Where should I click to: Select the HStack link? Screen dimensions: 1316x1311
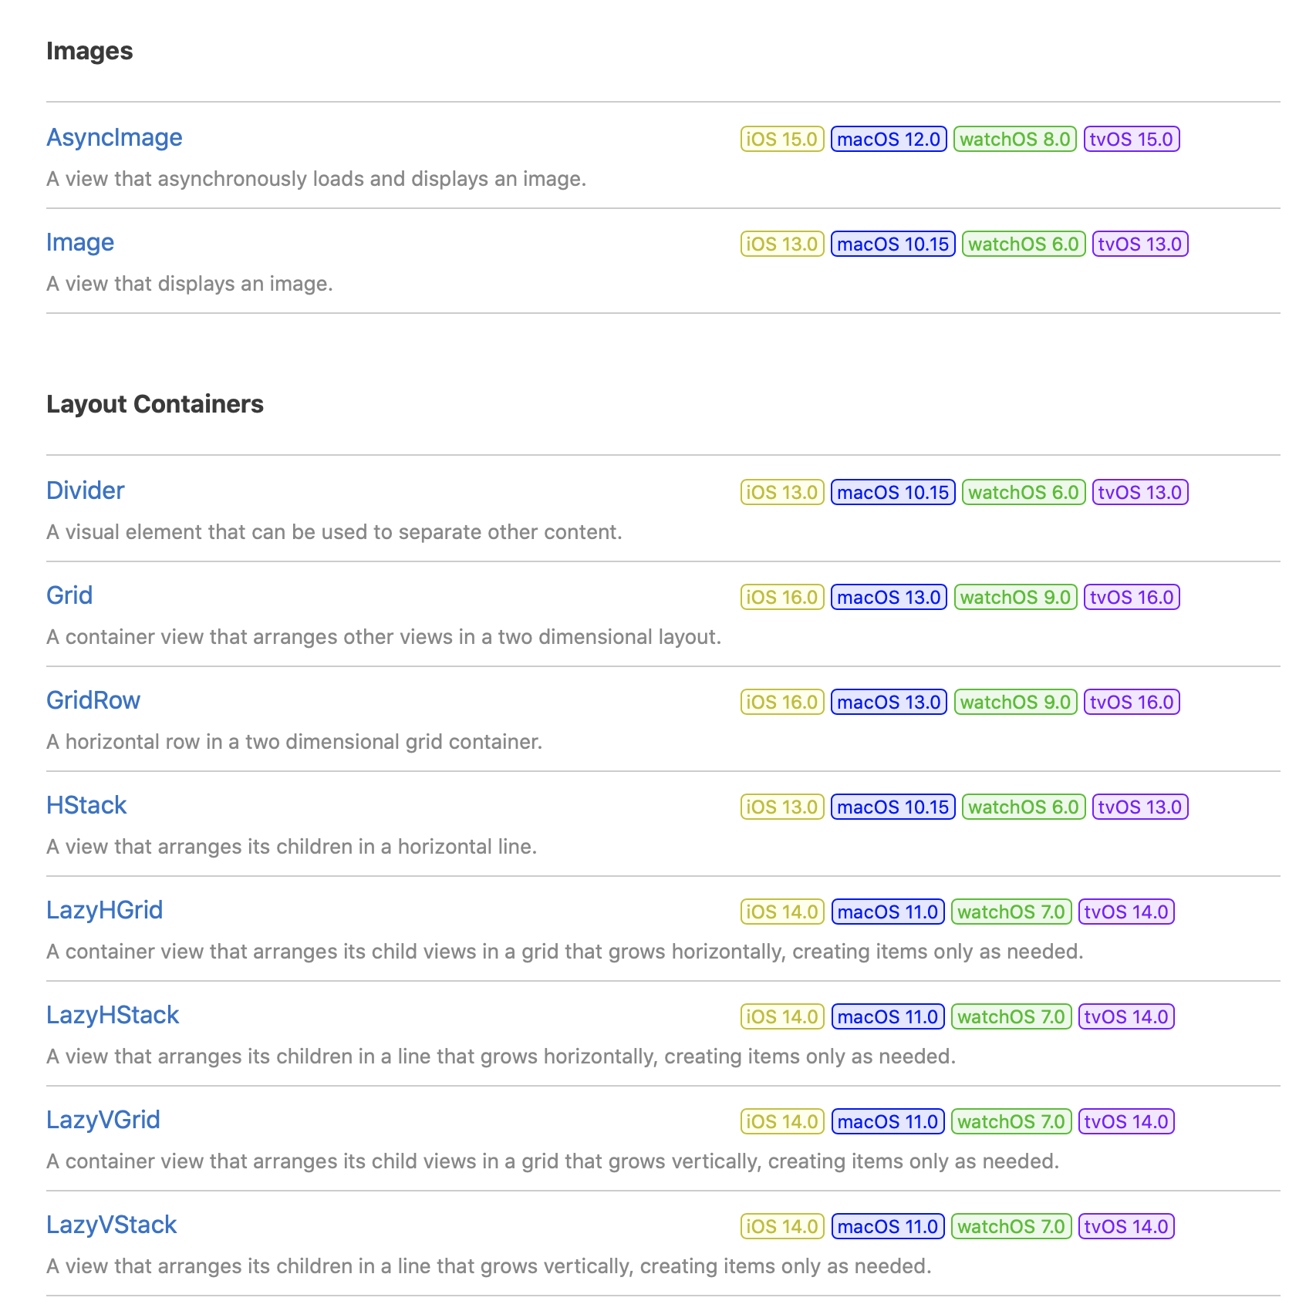[86, 805]
